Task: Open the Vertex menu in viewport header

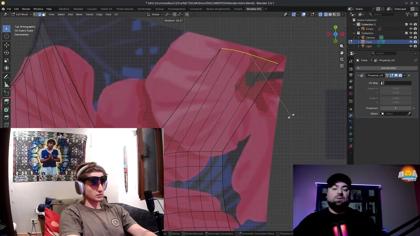Action: [x=89, y=14]
